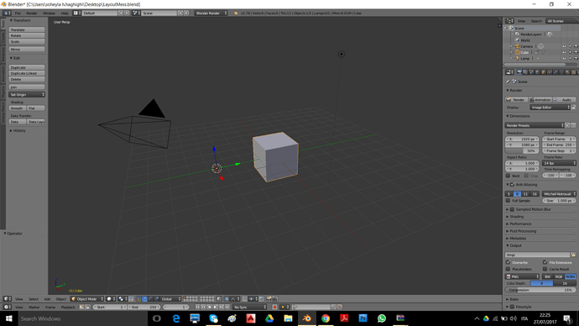Open the Image Editor display dropdown
The height and width of the screenshot is (326, 579).
tap(550, 108)
